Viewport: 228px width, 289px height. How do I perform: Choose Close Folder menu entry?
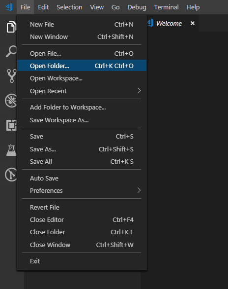82,232
